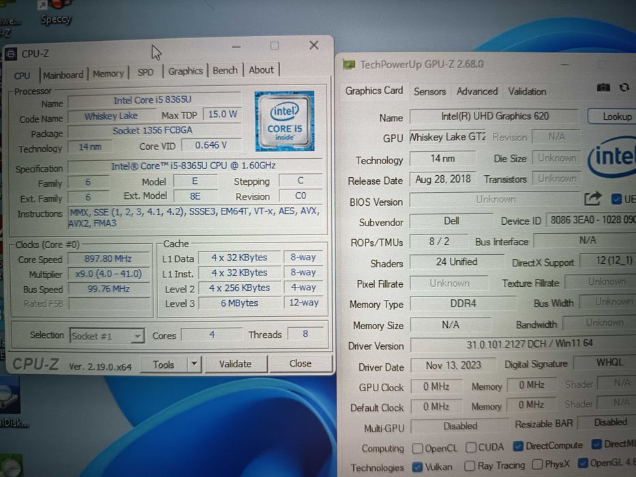Open the Socket #1 selection dropdown
The image size is (636, 477).
click(x=107, y=336)
